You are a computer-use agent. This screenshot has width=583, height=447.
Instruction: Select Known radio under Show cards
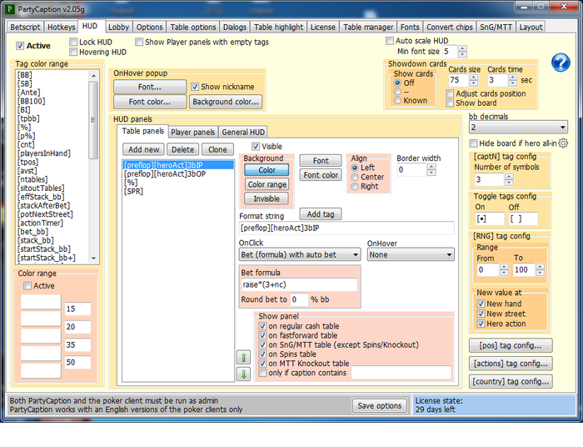398,100
